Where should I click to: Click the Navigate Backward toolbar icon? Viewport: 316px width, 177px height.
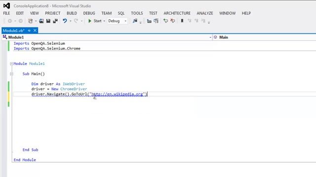(x=10, y=21)
